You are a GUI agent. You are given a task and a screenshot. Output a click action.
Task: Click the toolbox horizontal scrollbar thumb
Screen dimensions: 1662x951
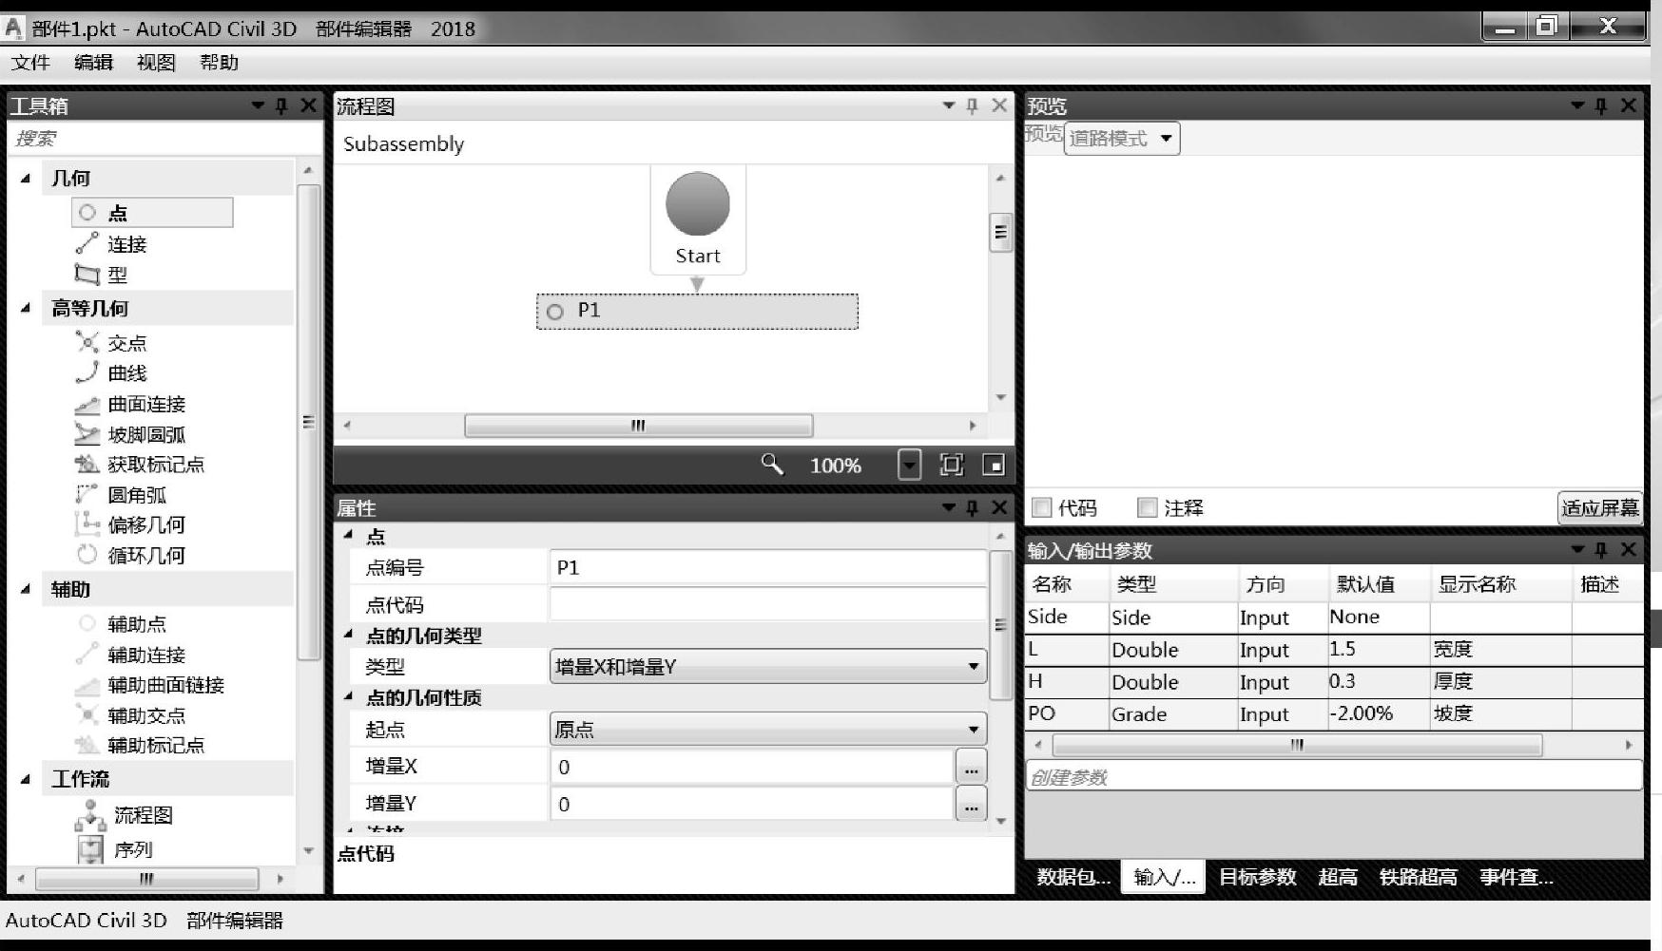146,879
